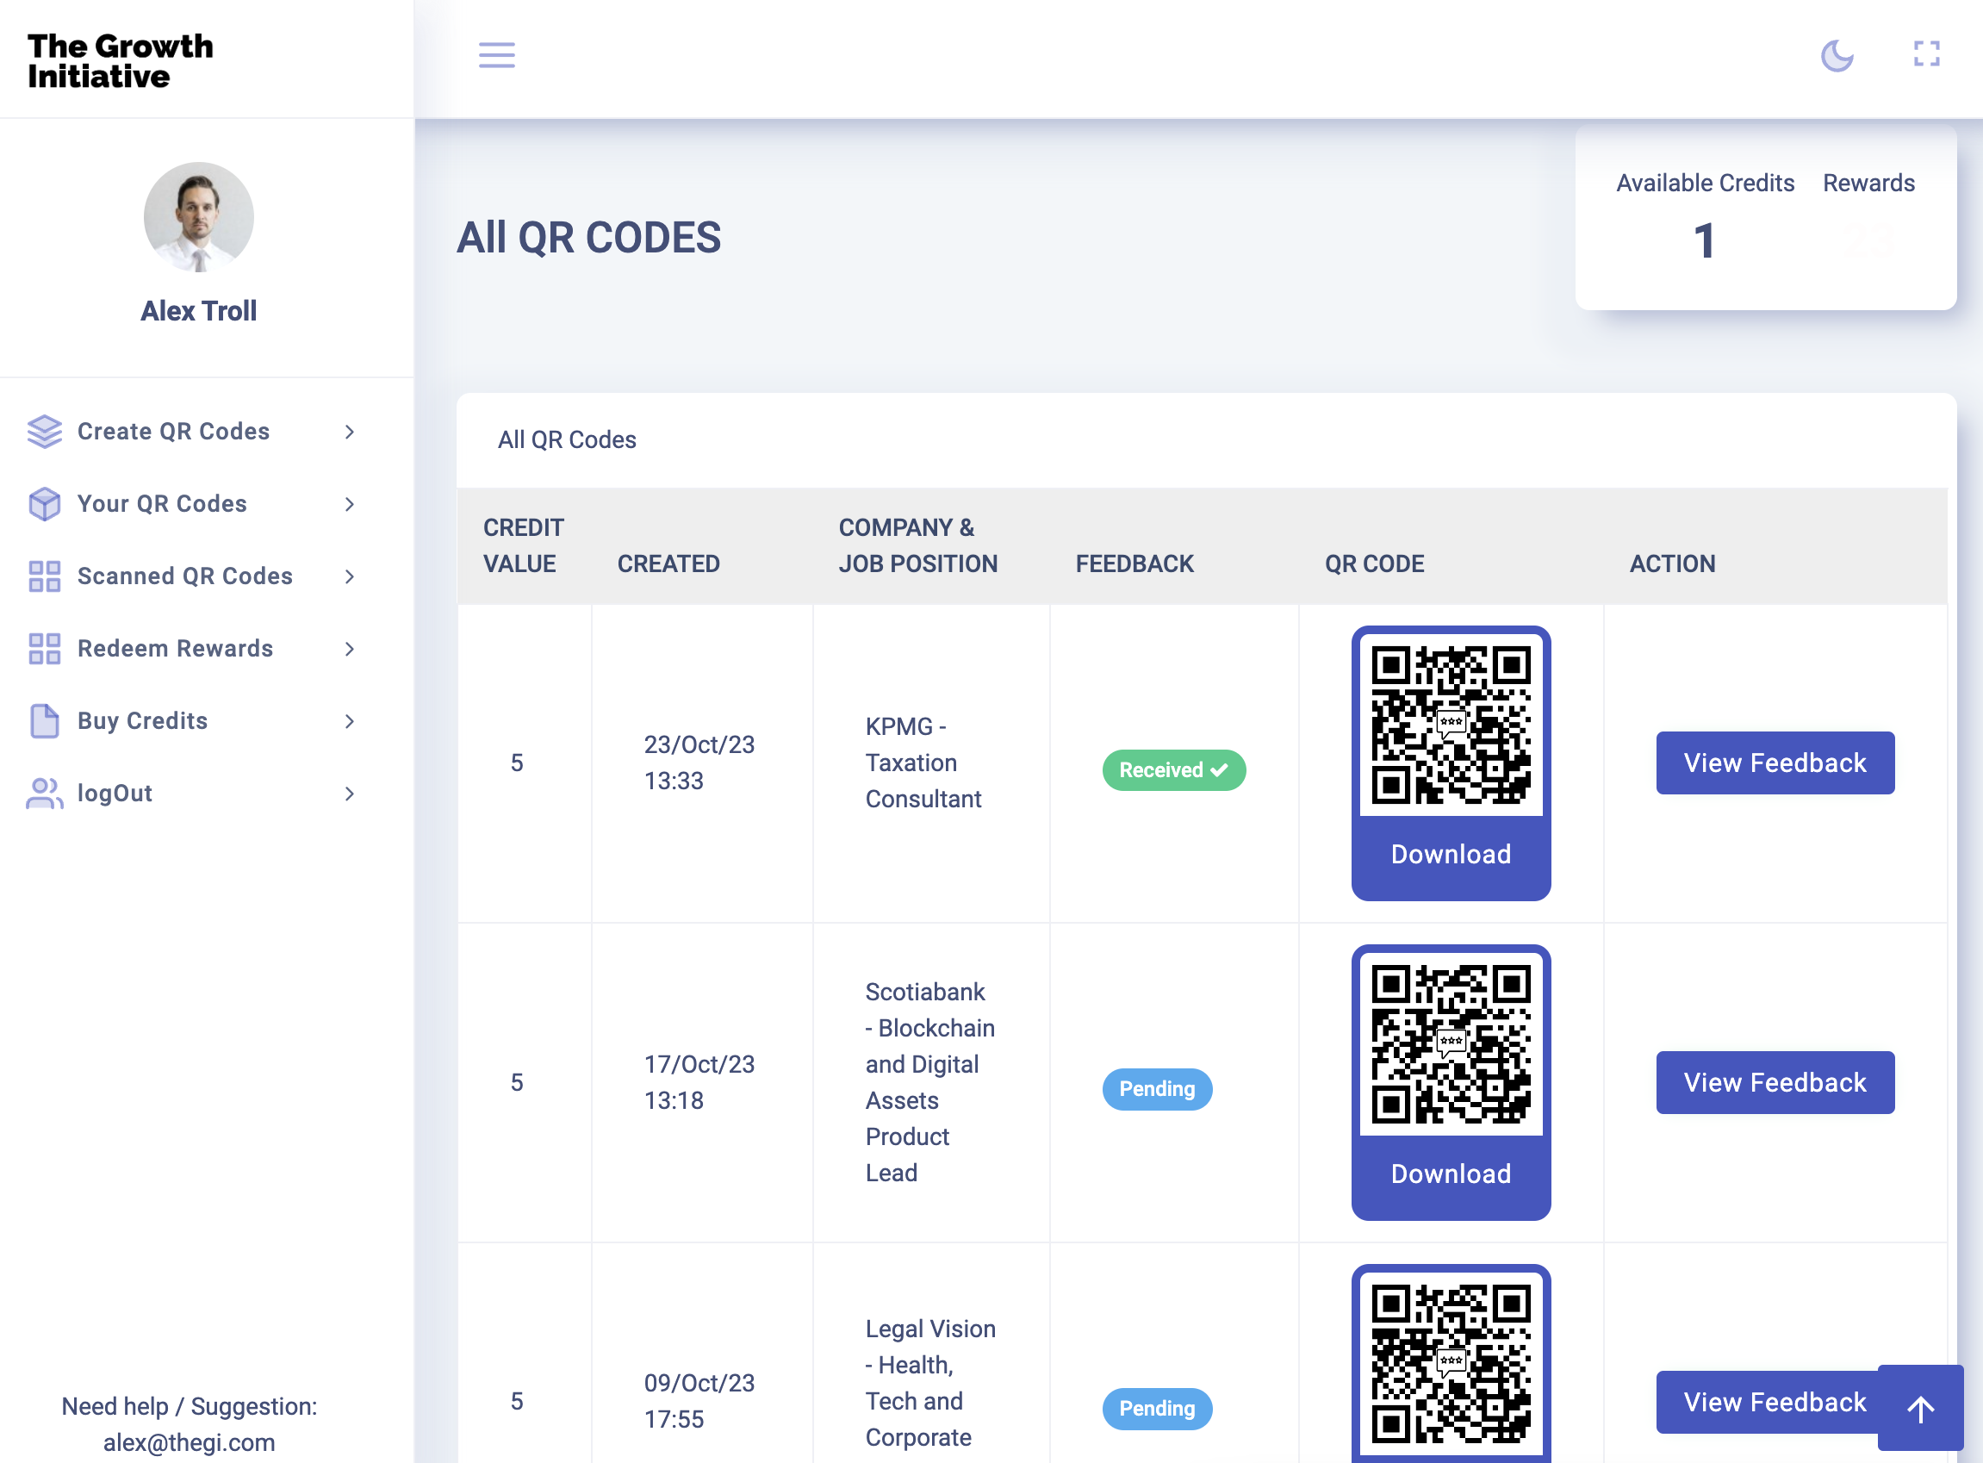Click the green Received feedback badge
The width and height of the screenshot is (1983, 1463).
coord(1174,770)
